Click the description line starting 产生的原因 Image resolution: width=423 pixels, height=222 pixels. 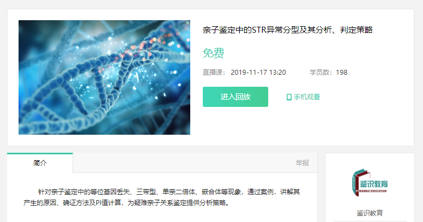(x=126, y=202)
